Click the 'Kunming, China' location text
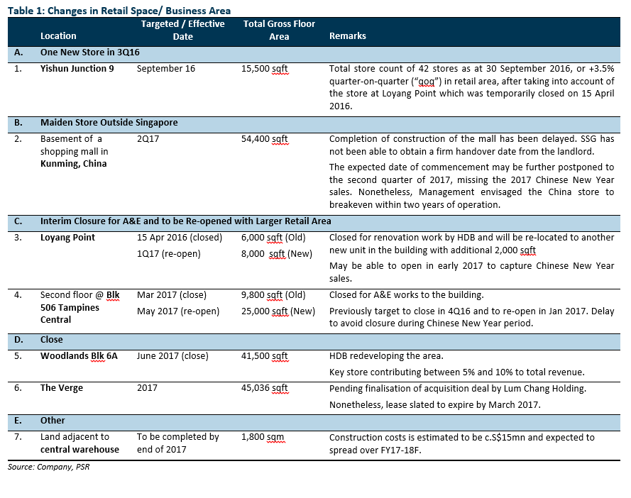631x498 pixels. [73, 164]
